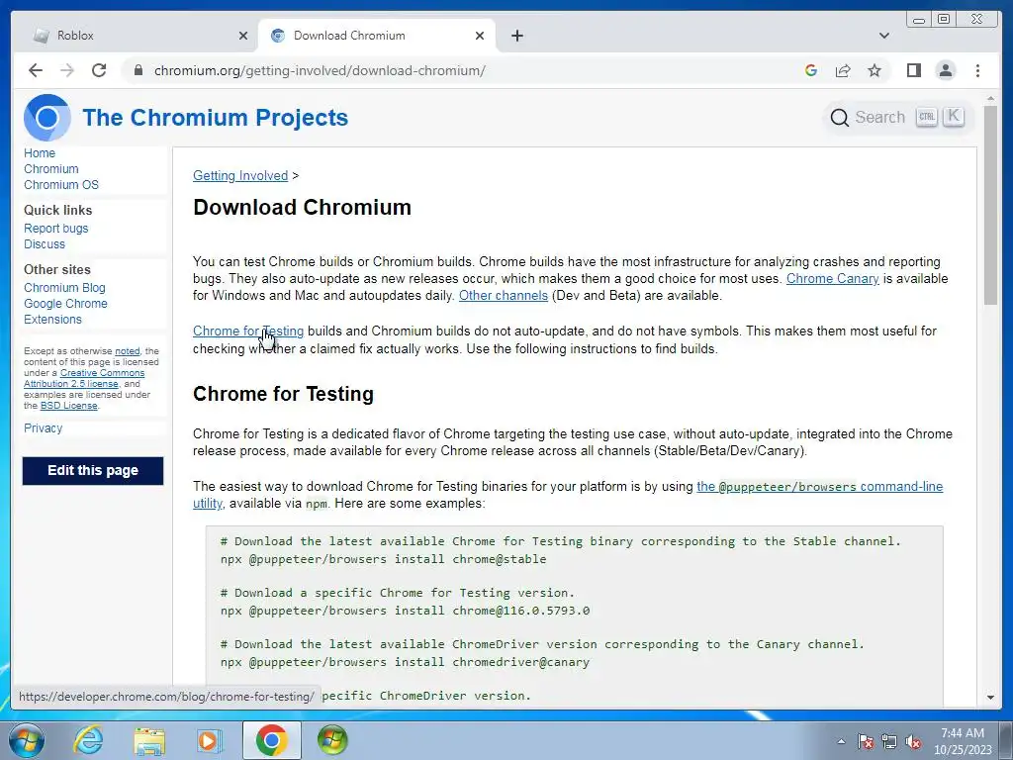
Task: Click the 'install chrome@116.0.5793.0' code line
Action: tap(405, 611)
